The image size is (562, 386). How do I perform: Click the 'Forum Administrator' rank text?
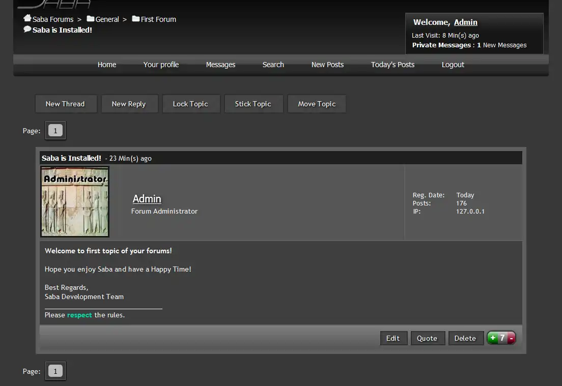pyautogui.click(x=164, y=211)
